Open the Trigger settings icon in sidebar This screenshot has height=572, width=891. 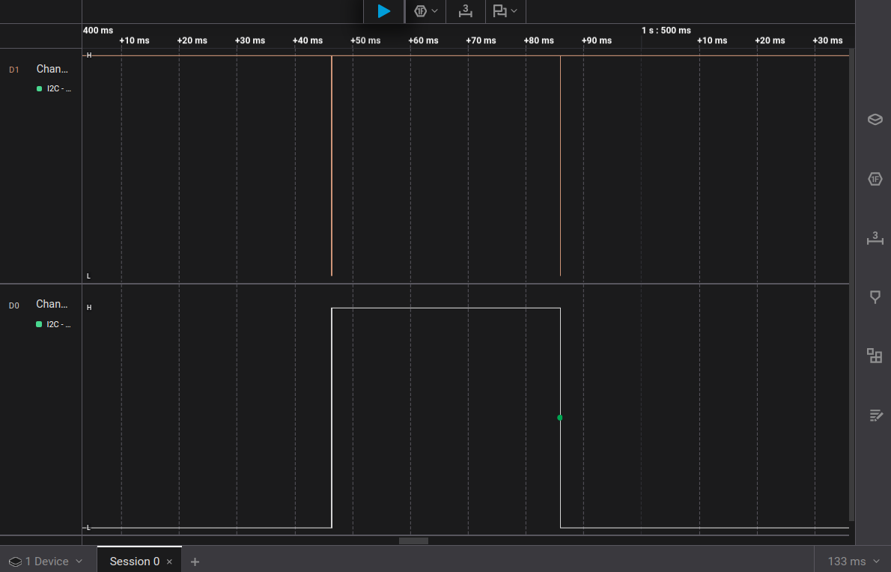875,297
